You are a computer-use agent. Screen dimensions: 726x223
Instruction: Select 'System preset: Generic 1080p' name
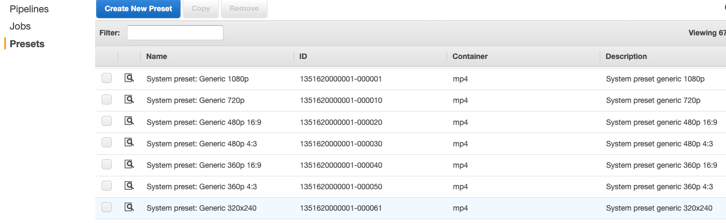(x=198, y=79)
